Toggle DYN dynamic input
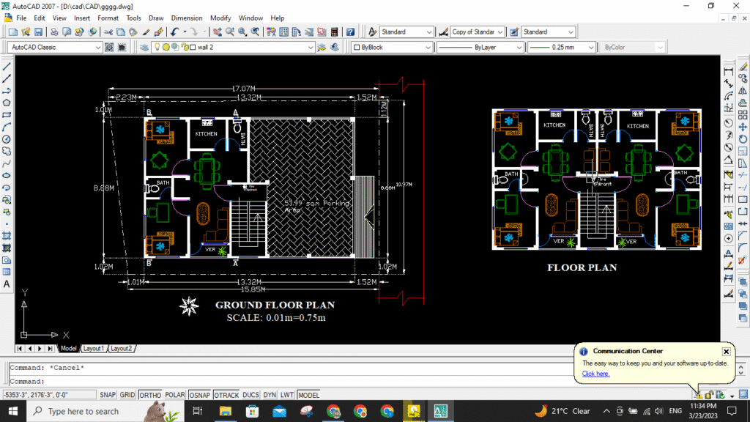The image size is (750, 422). click(270, 395)
